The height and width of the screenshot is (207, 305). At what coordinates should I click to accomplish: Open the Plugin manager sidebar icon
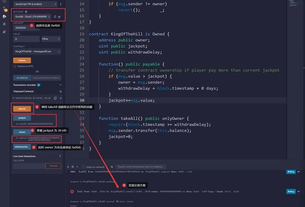tap(5, 32)
